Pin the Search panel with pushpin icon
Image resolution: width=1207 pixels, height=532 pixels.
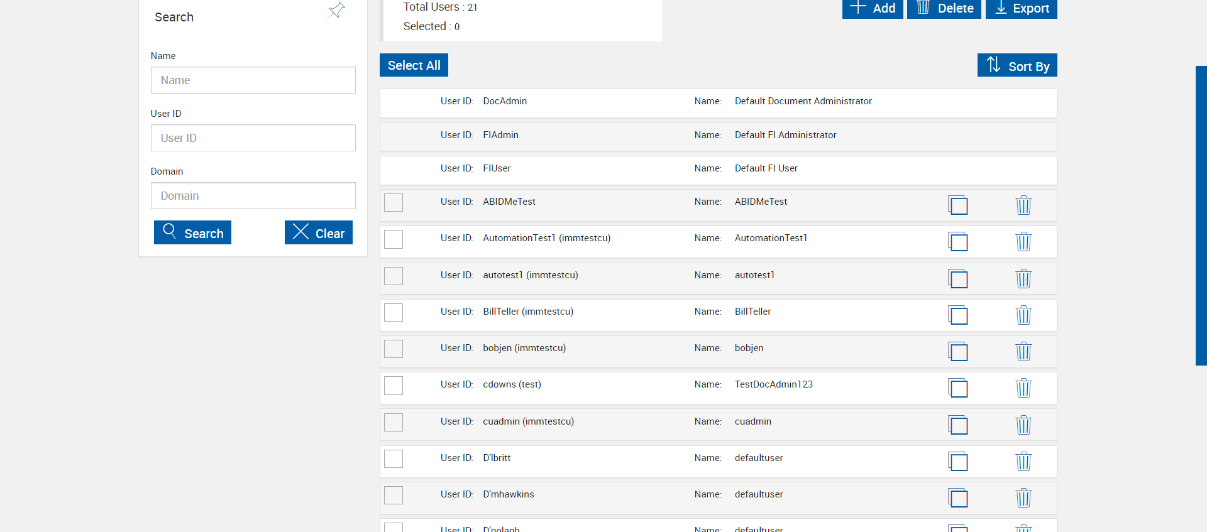pos(336,10)
